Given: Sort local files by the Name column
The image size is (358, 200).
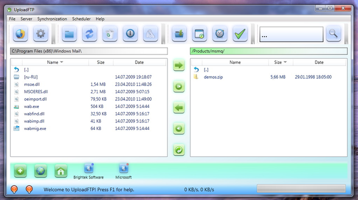Looking at the screenshot, I should pos(55,62).
